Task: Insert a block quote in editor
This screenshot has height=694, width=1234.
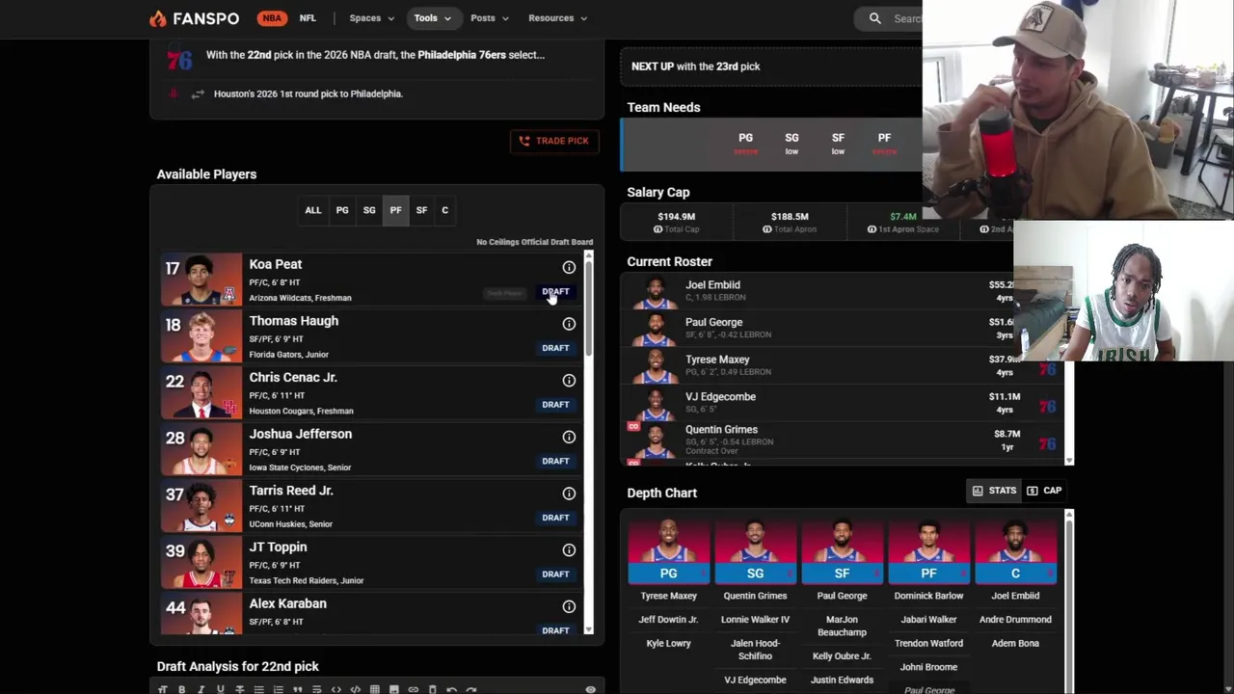Action: pos(298,689)
